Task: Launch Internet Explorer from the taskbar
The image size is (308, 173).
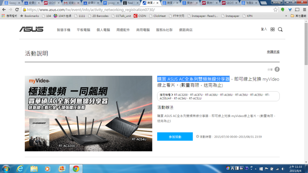Action: [x=20, y=169]
